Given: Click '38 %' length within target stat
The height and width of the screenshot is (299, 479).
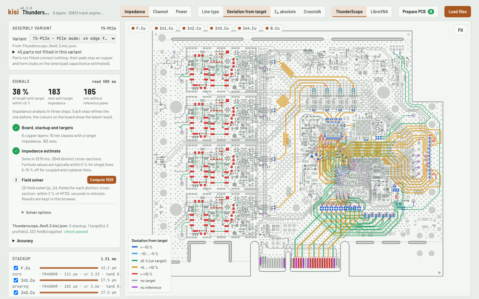Looking at the screenshot, I should click(x=20, y=92).
